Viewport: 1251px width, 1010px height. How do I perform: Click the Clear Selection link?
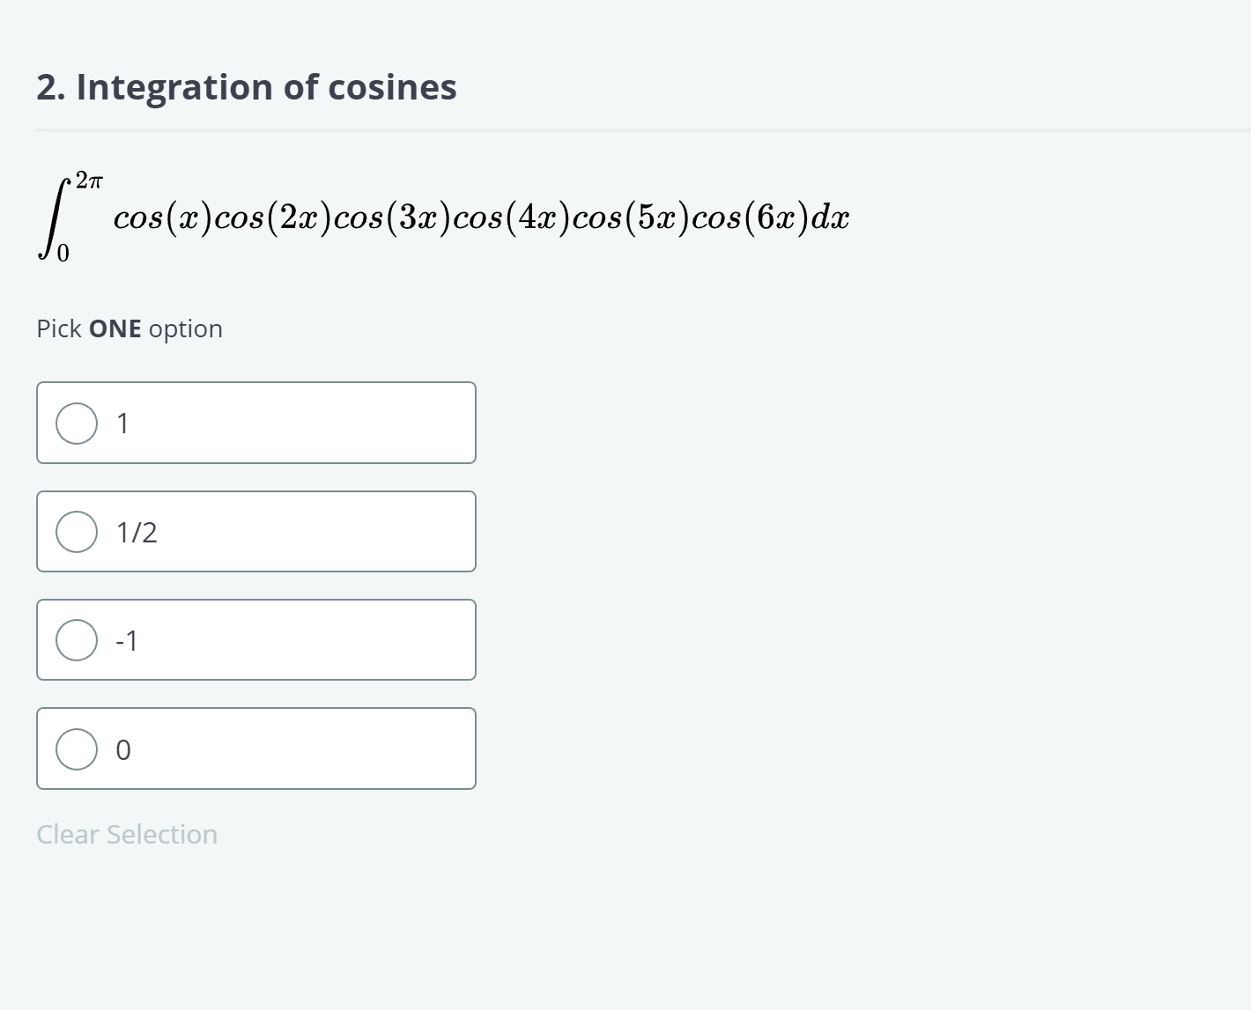click(x=127, y=834)
